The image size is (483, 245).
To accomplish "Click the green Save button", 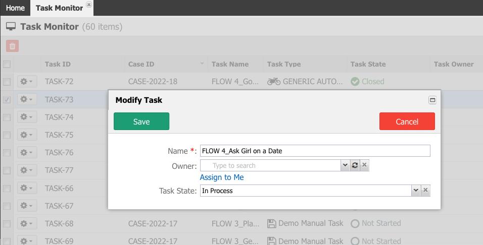I will 141,121.
